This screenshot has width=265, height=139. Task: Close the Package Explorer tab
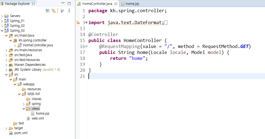pyautogui.click(x=33, y=4)
